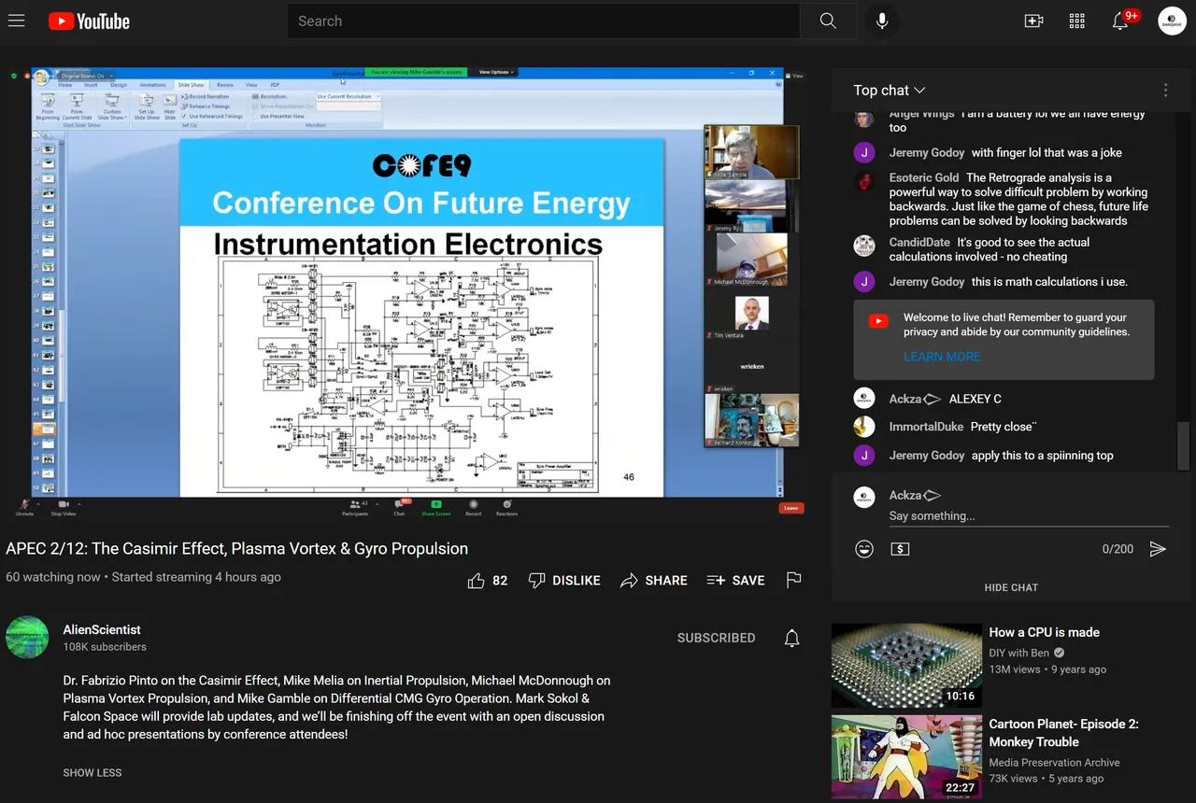Open Zoom View Options dropdown
Image resolution: width=1196 pixels, height=803 pixels.
[495, 72]
